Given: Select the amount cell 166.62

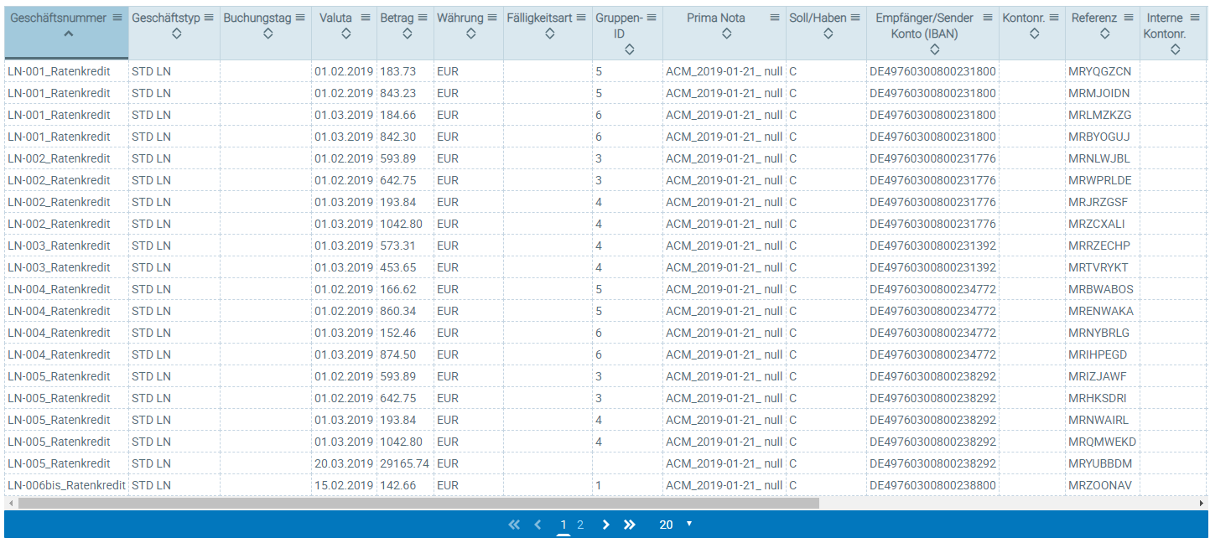Looking at the screenshot, I should (404, 289).
